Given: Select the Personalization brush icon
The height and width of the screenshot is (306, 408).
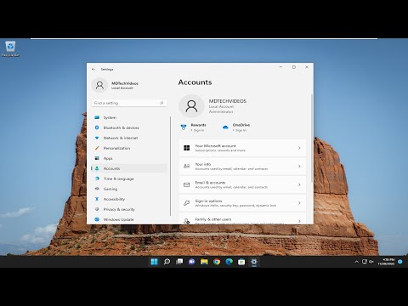Looking at the screenshot, I should [x=97, y=148].
